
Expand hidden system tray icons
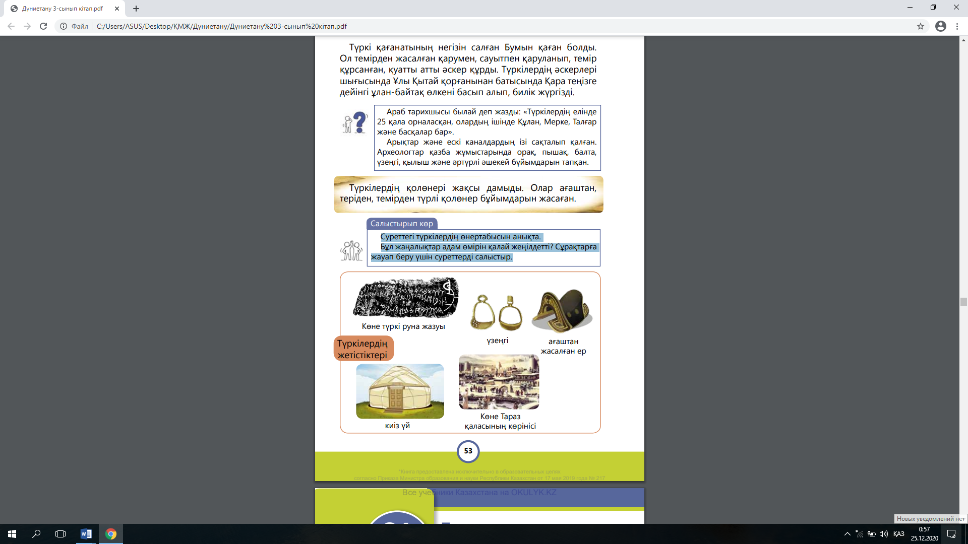[x=847, y=534]
